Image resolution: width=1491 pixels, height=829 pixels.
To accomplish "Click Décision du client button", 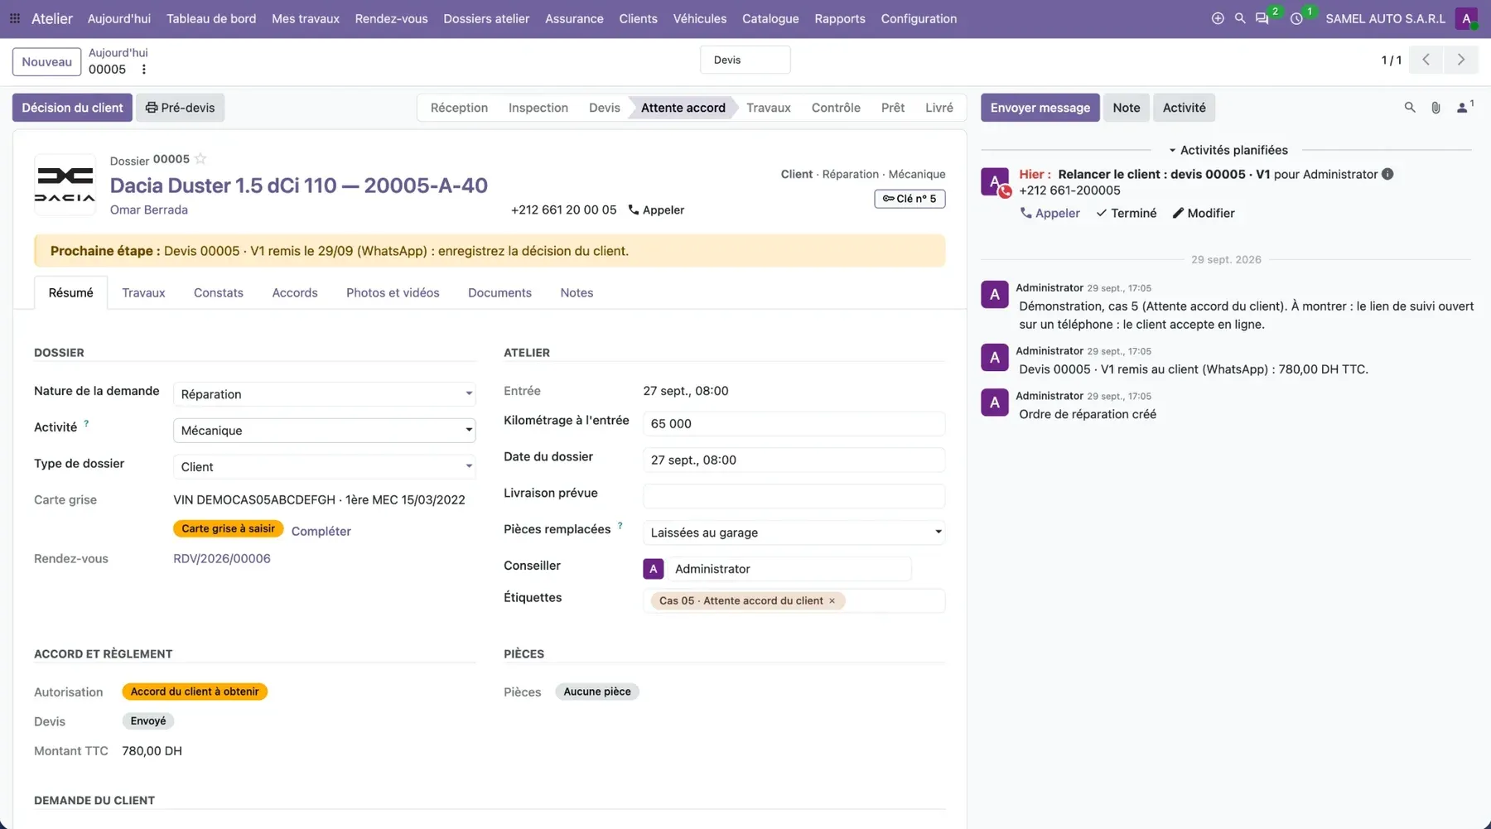I will tap(72, 108).
